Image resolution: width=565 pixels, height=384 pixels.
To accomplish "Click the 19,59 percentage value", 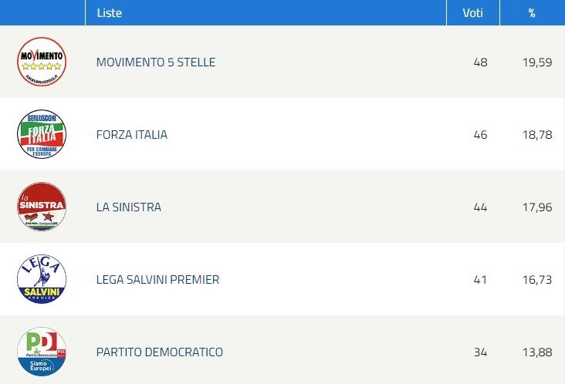I will pos(537,62).
